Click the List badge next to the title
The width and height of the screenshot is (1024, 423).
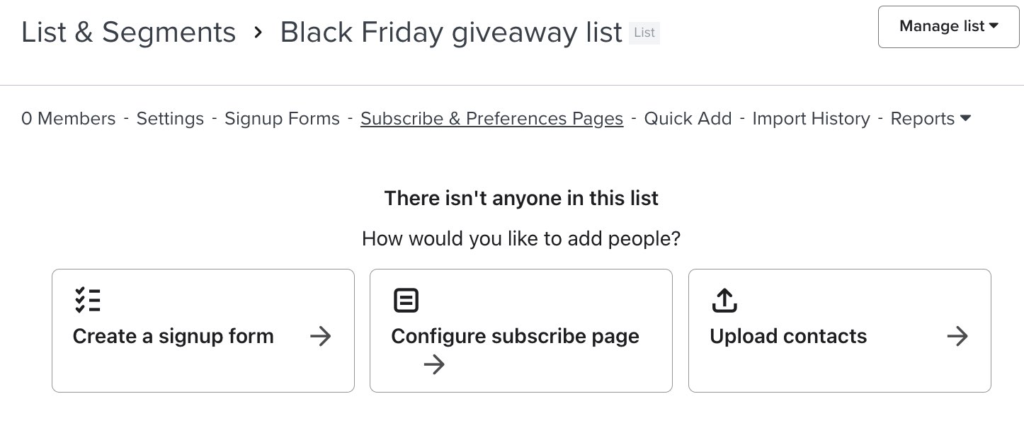(644, 33)
